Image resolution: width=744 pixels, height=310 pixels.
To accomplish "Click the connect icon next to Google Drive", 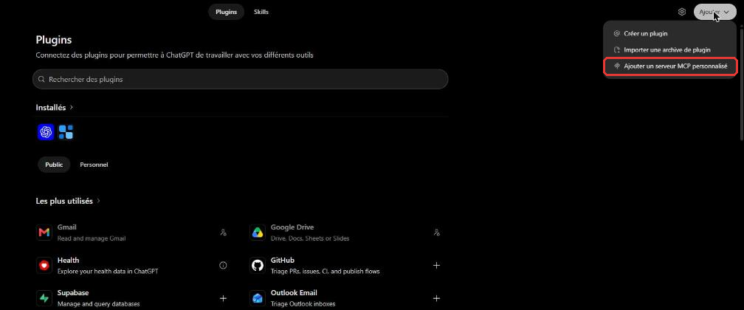I will pyautogui.click(x=437, y=232).
